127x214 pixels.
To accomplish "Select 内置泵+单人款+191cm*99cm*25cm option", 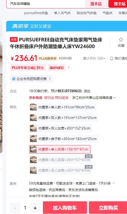I will (x=63, y=107).
